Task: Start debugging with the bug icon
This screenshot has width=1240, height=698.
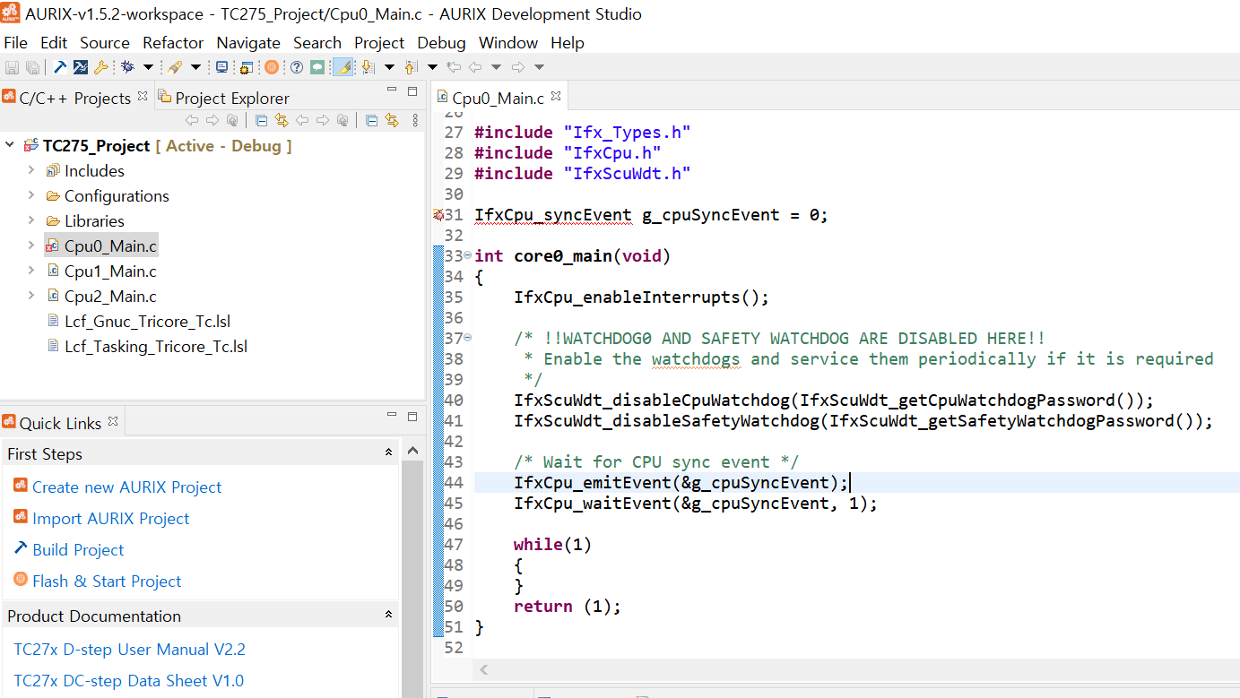Action: (x=128, y=67)
